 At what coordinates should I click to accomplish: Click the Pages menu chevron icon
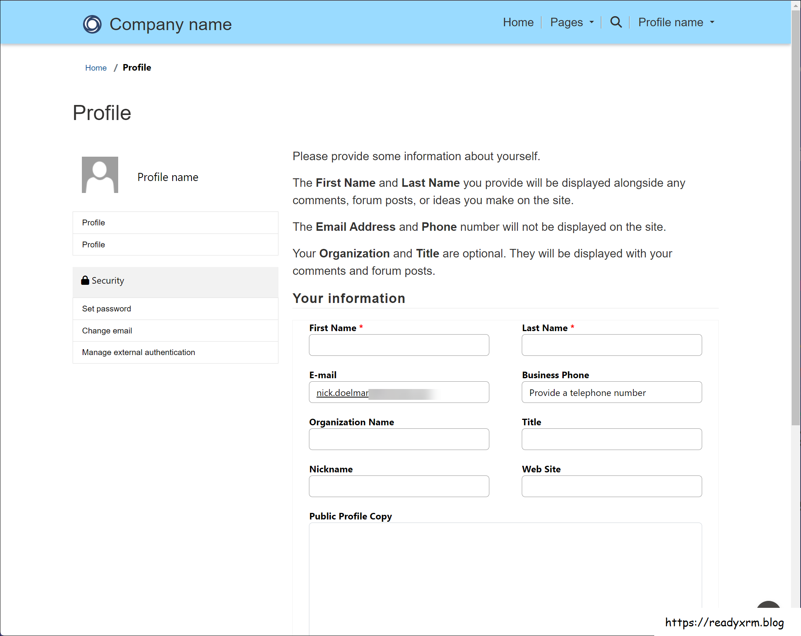click(592, 22)
